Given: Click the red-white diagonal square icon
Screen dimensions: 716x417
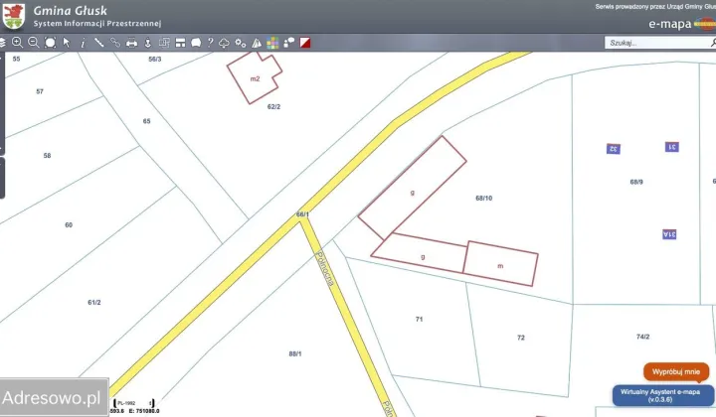Looking at the screenshot, I should [305, 43].
